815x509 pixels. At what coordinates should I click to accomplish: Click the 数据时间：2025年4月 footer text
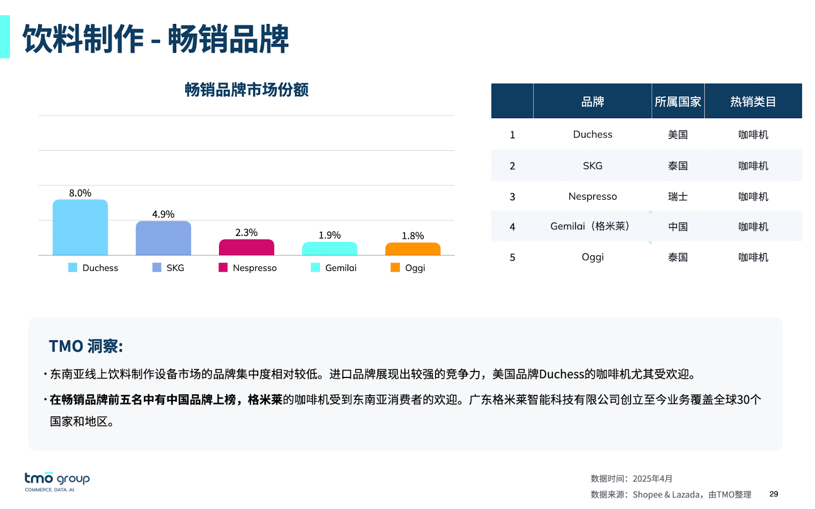pos(632,478)
